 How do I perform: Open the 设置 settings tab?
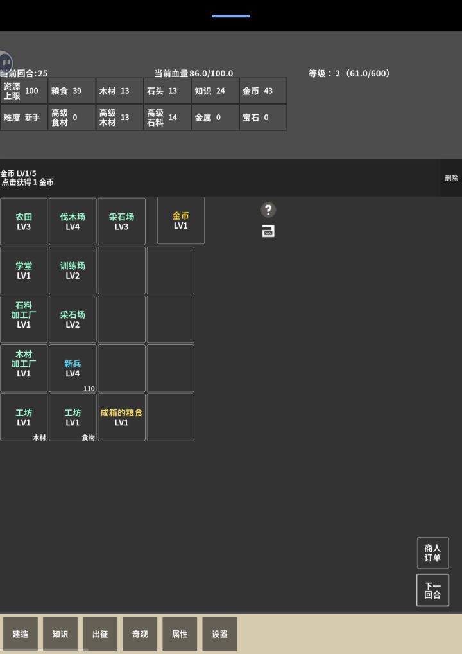pos(219,634)
